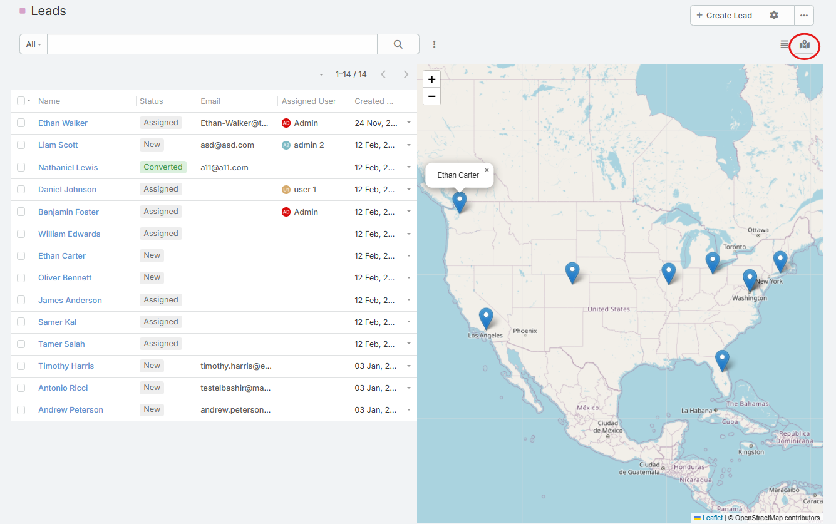Screen dimensions: 836x524
Task: Tick the checkbox beside Nathaniel Lewis
Action: [21, 167]
